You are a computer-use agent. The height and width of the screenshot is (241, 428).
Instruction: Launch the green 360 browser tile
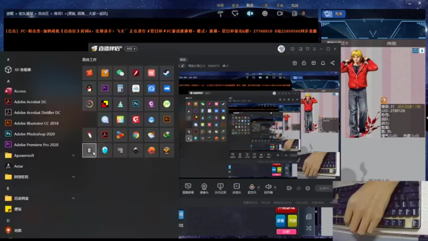167,104
